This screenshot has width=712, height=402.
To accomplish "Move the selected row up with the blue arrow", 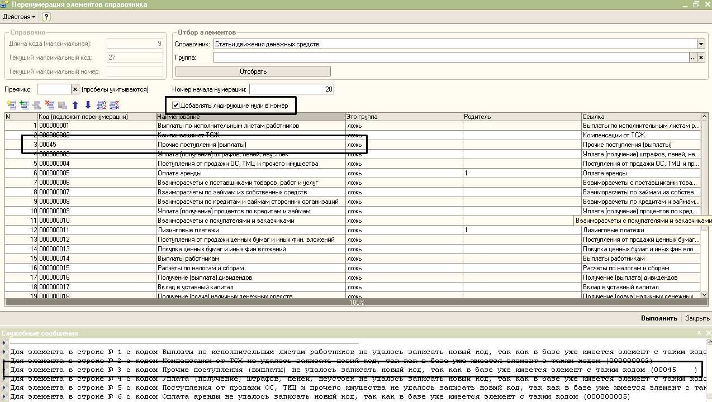I will (75, 105).
